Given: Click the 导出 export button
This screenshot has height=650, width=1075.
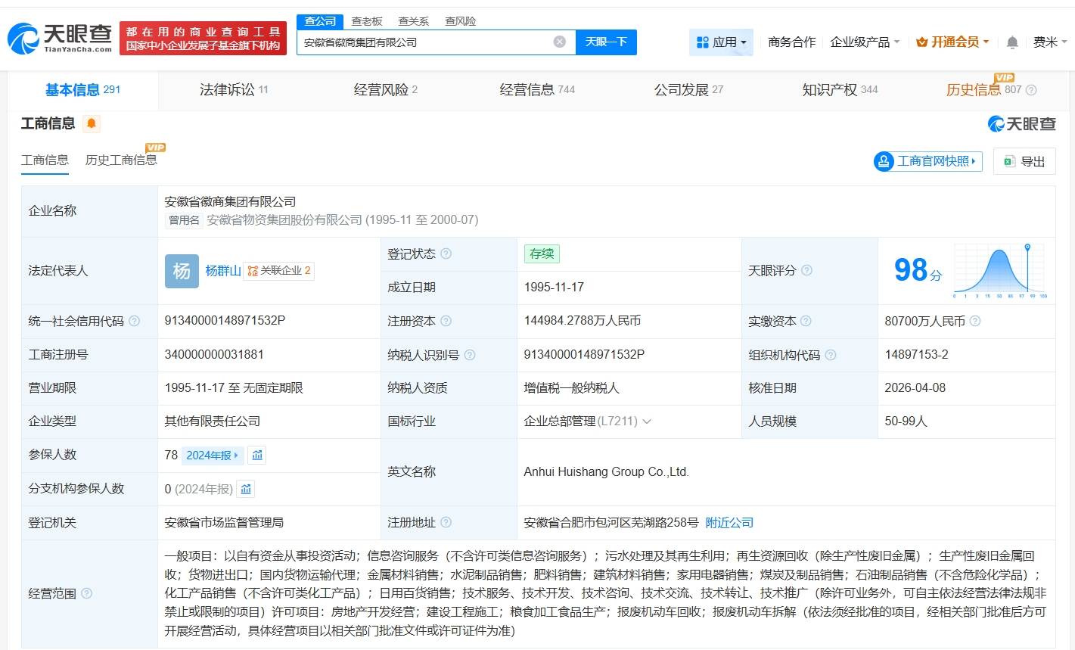Looking at the screenshot, I should click(1024, 161).
